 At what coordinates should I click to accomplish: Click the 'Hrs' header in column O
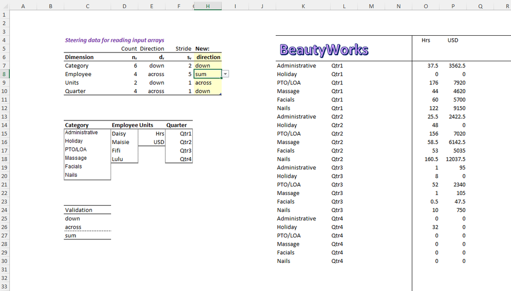coord(426,40)
